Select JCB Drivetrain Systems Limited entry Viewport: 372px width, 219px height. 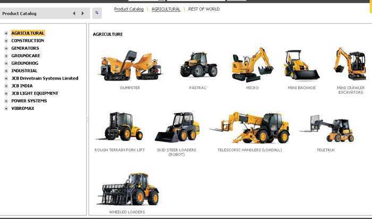coord(45,78)
